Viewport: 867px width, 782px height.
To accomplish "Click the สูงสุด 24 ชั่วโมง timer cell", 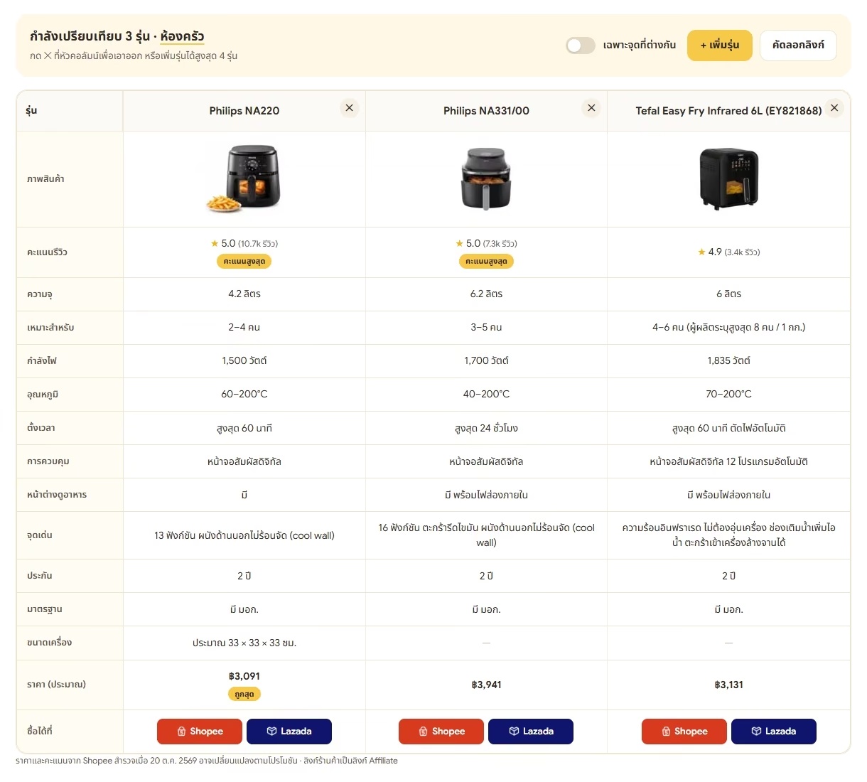I will coord(486,428).
